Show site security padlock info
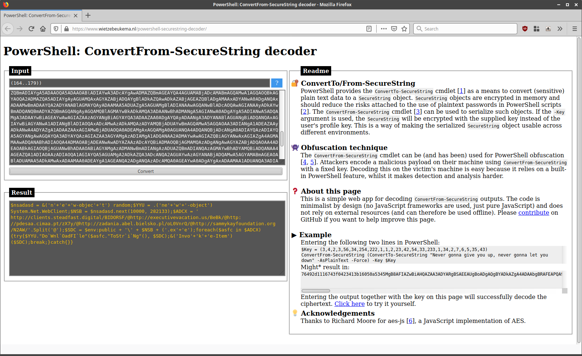The height and width of the screenshot is (356, 582). [x=67, y=29]
